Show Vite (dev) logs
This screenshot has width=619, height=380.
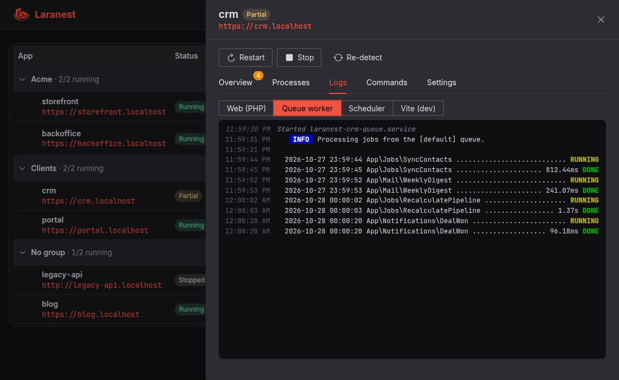pyautogui.click(x=418, y=109)
